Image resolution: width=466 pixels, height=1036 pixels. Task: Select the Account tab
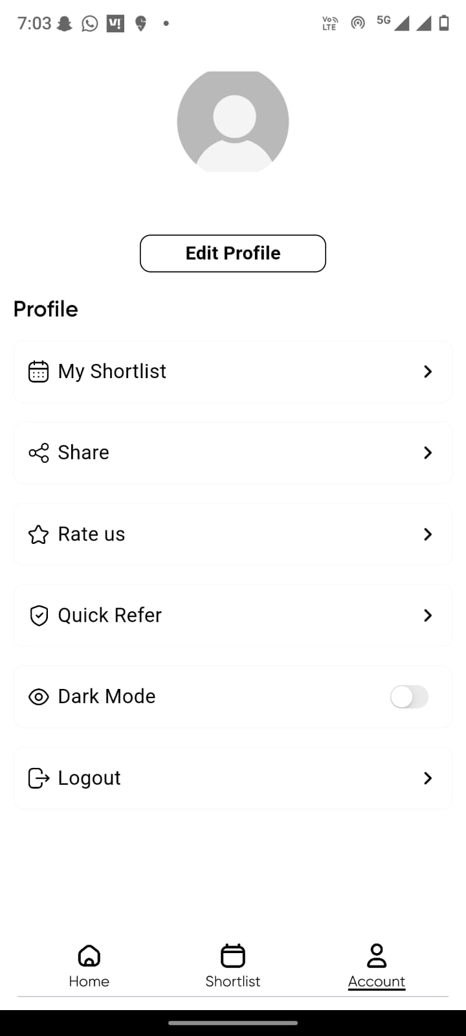[x=377, y=965]
